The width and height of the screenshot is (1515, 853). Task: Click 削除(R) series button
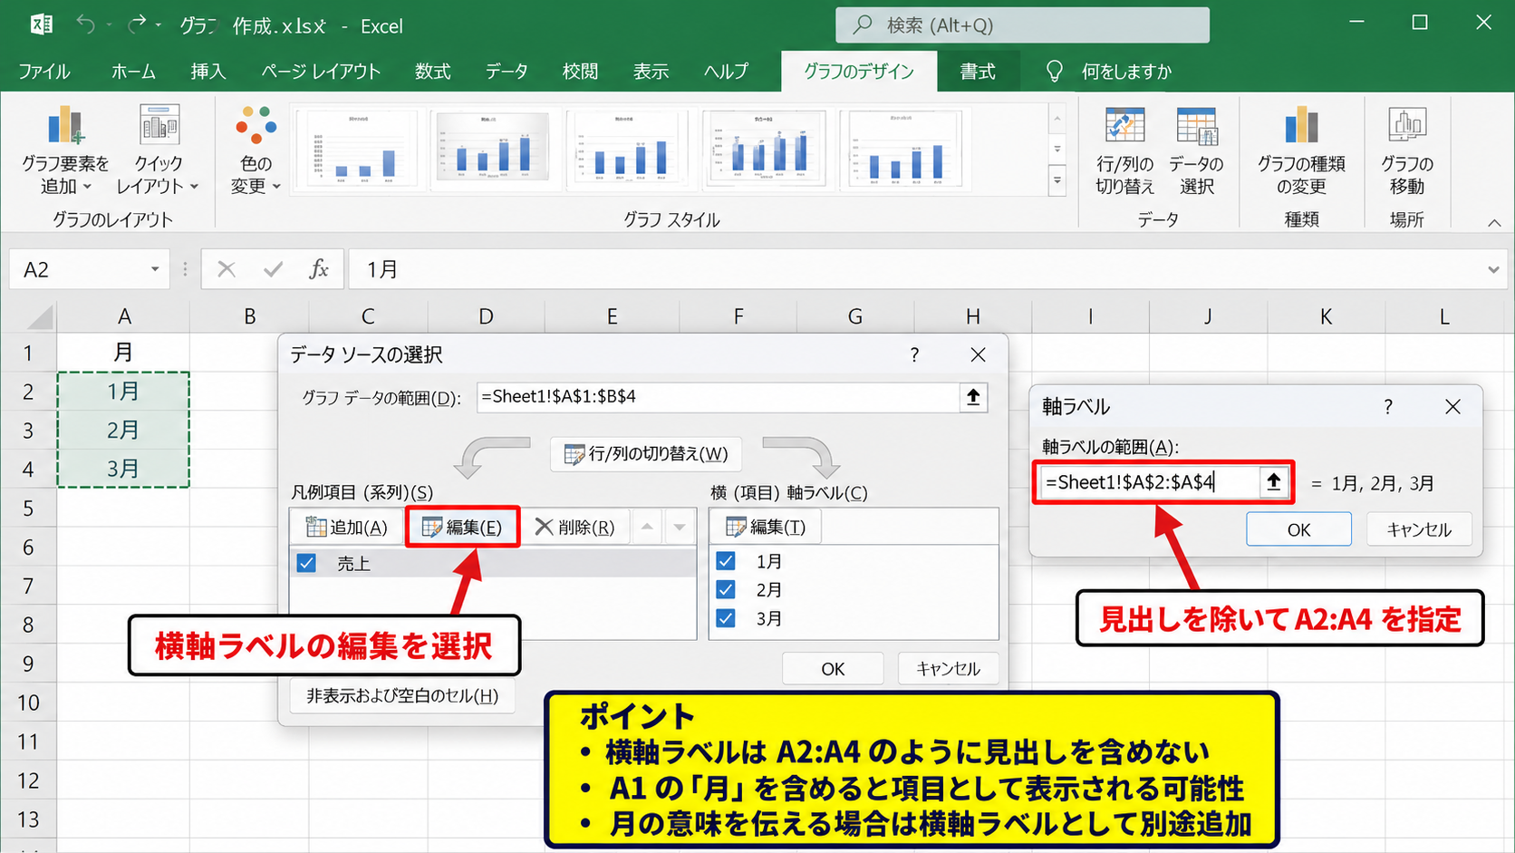click(574, 527)
